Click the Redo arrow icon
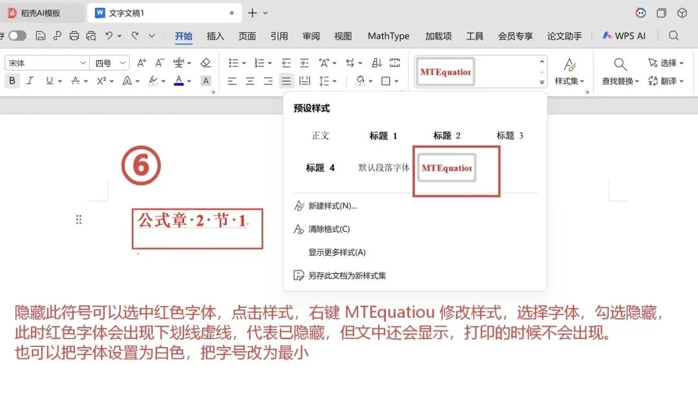This screenshot has height=405, width=698. pos(135,36)
